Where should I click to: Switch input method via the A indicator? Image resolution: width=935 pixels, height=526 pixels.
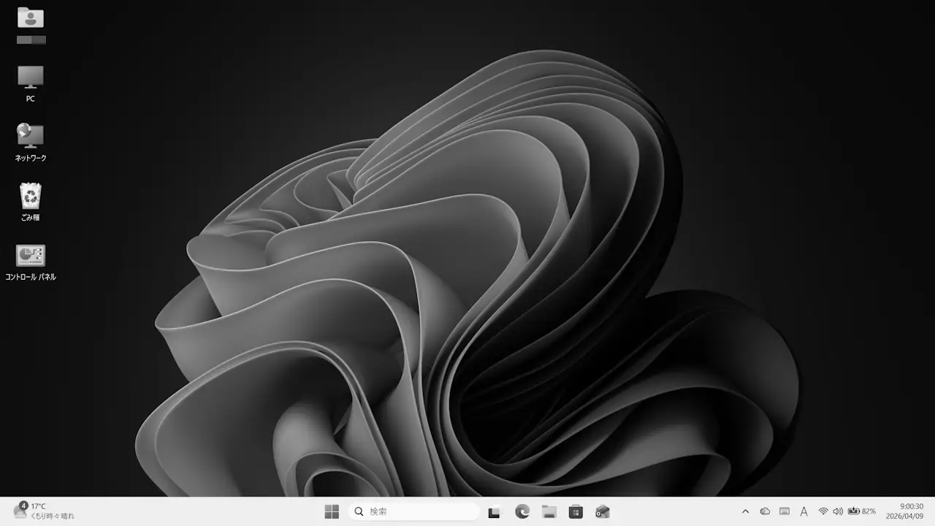(804, 511)
